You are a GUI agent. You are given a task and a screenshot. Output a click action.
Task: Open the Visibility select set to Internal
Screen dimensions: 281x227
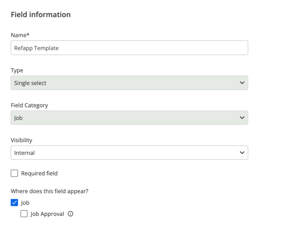[130, 153]
